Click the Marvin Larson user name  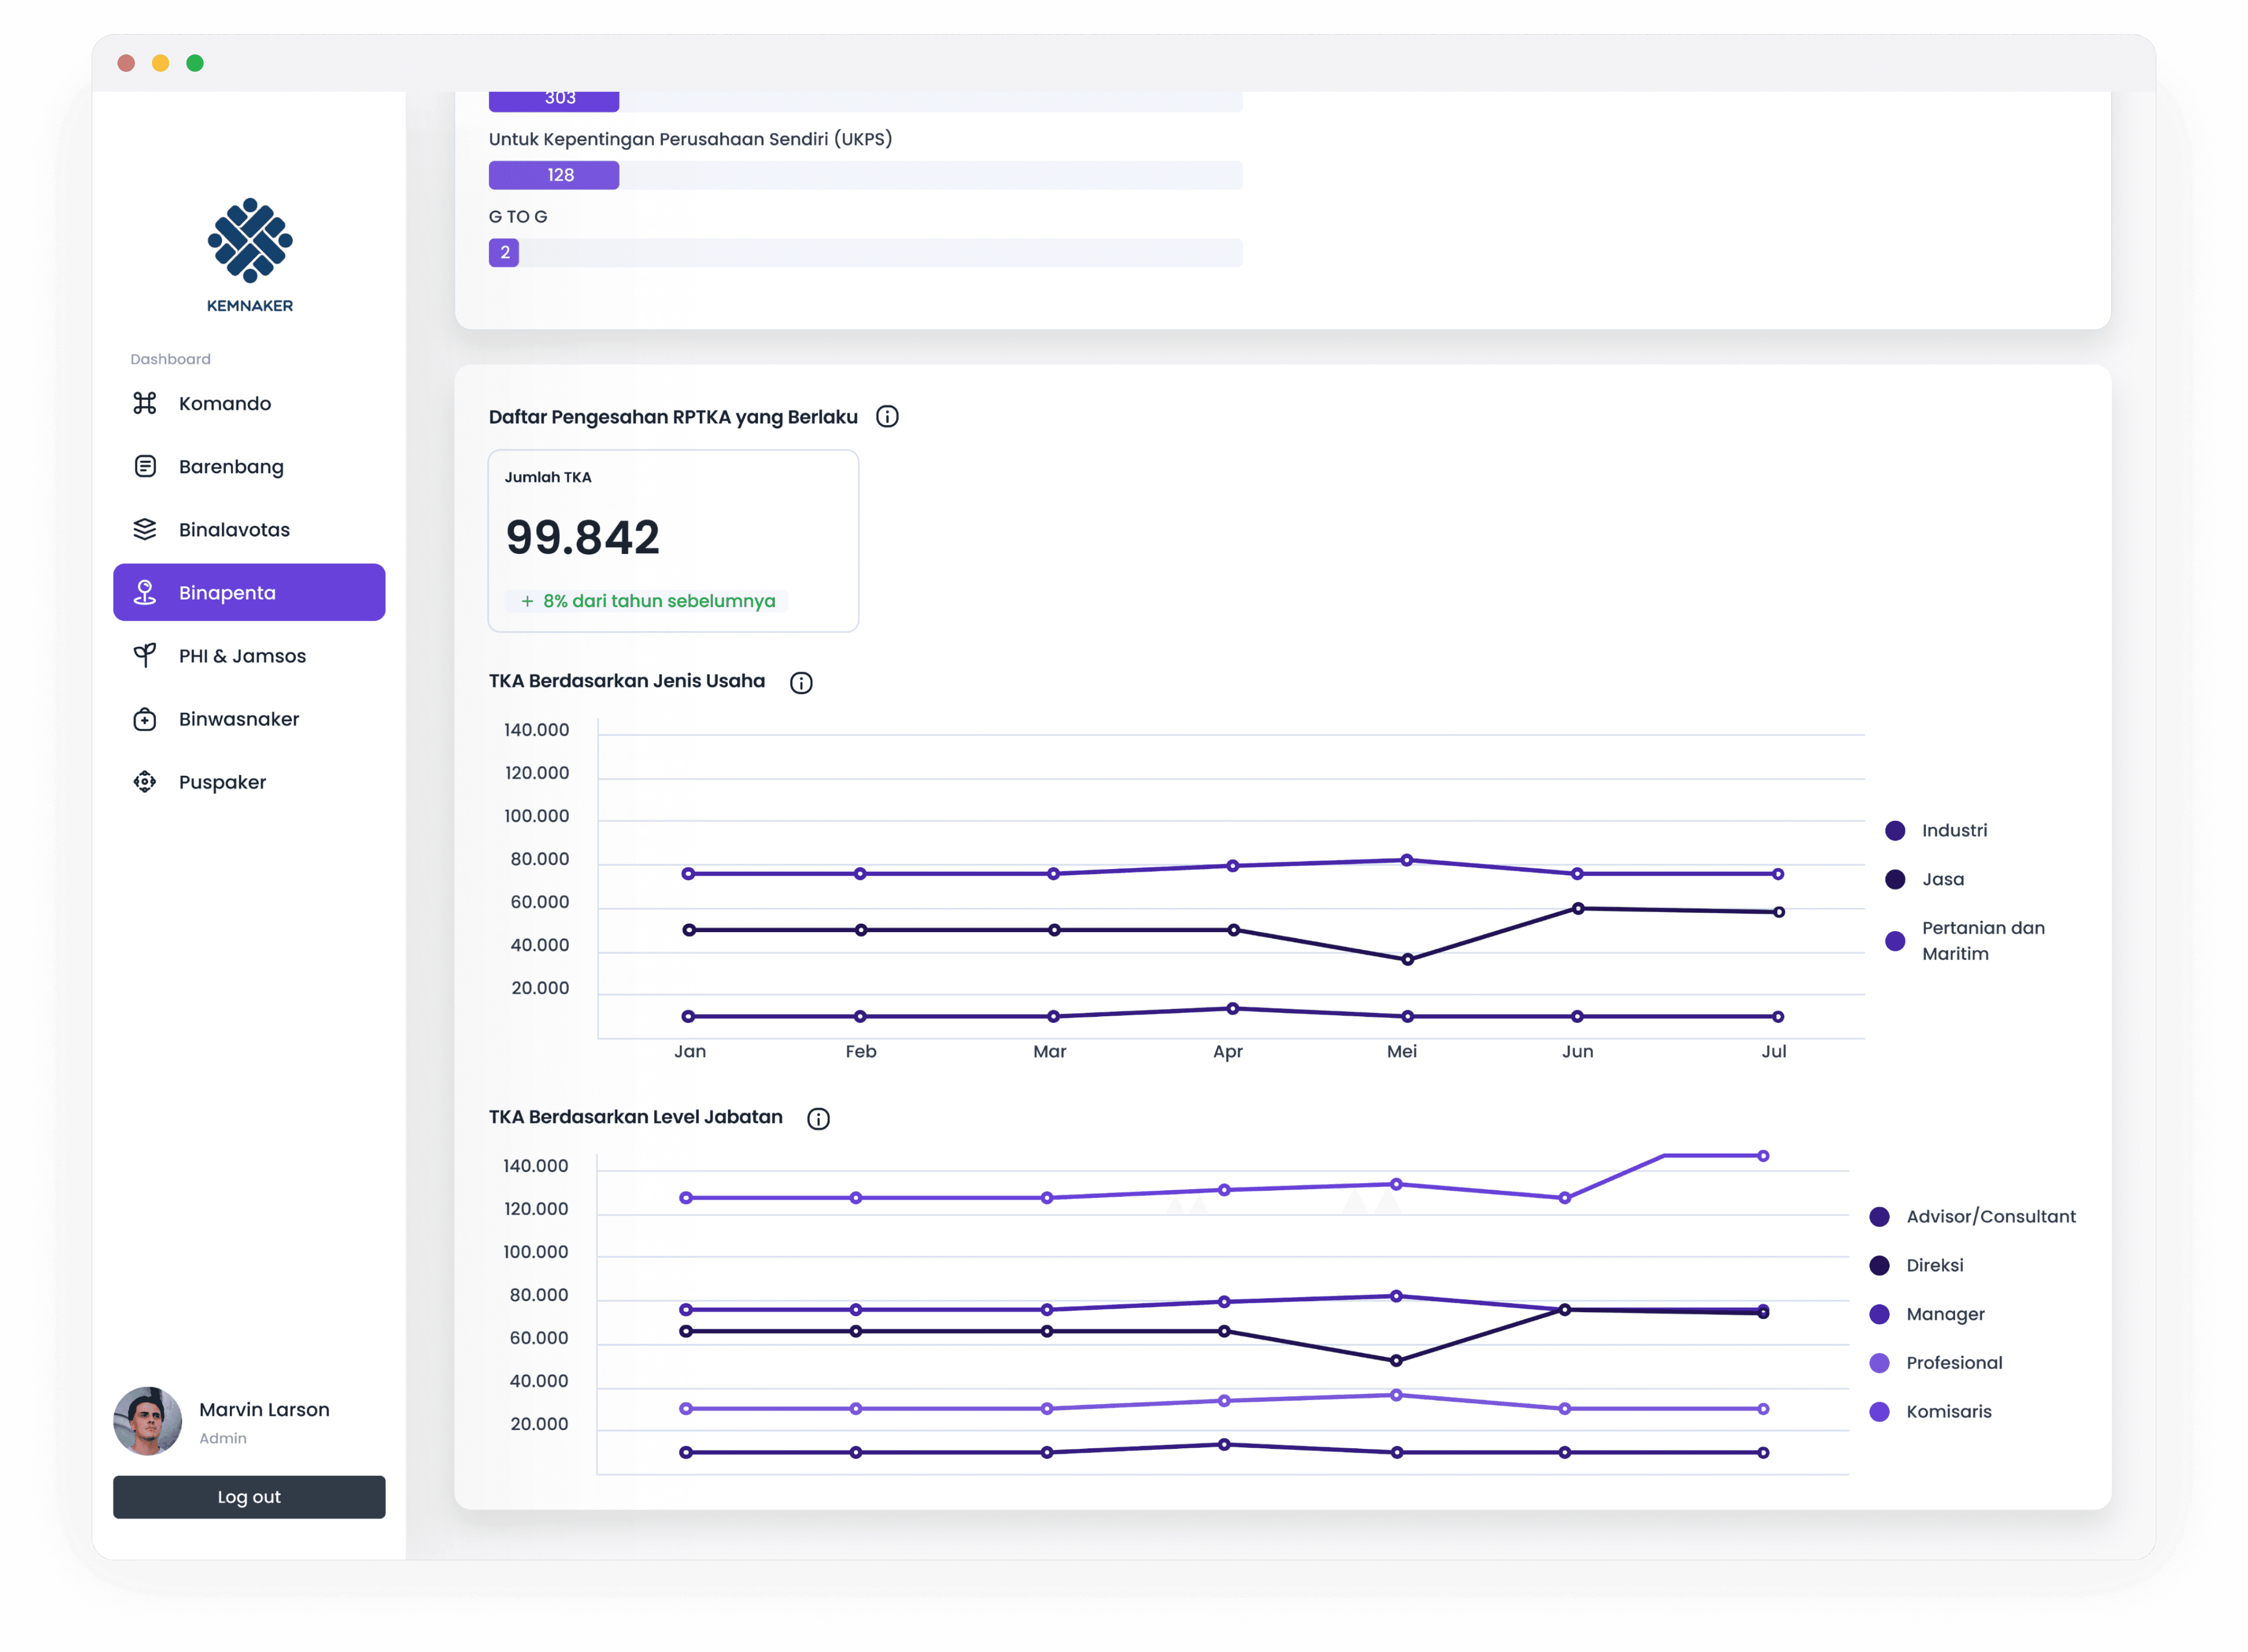(264, 1409)
